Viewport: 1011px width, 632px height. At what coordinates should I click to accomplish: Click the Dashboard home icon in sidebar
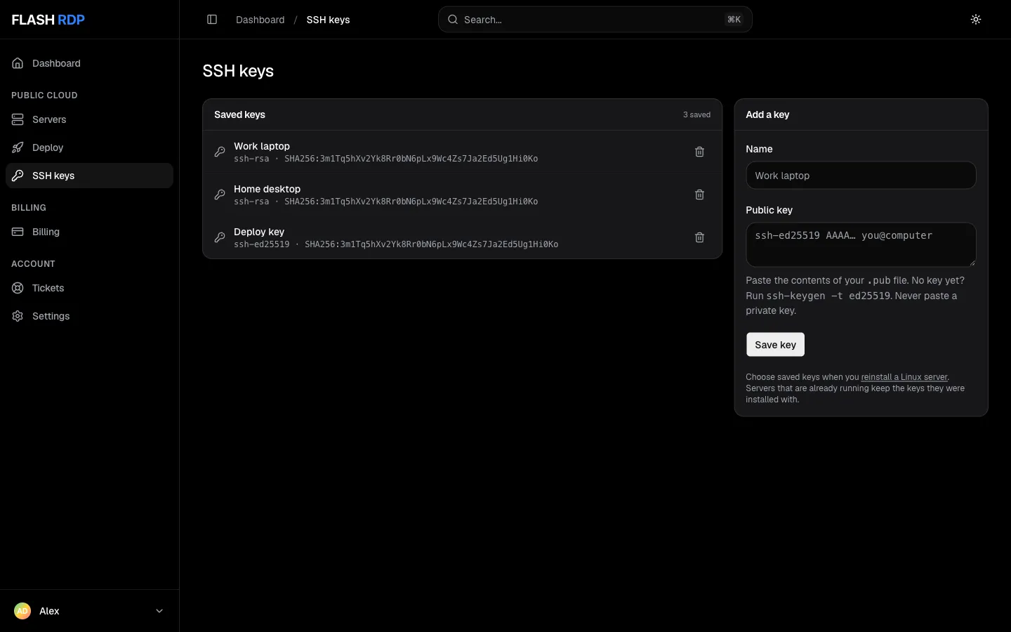pos(18,63)
